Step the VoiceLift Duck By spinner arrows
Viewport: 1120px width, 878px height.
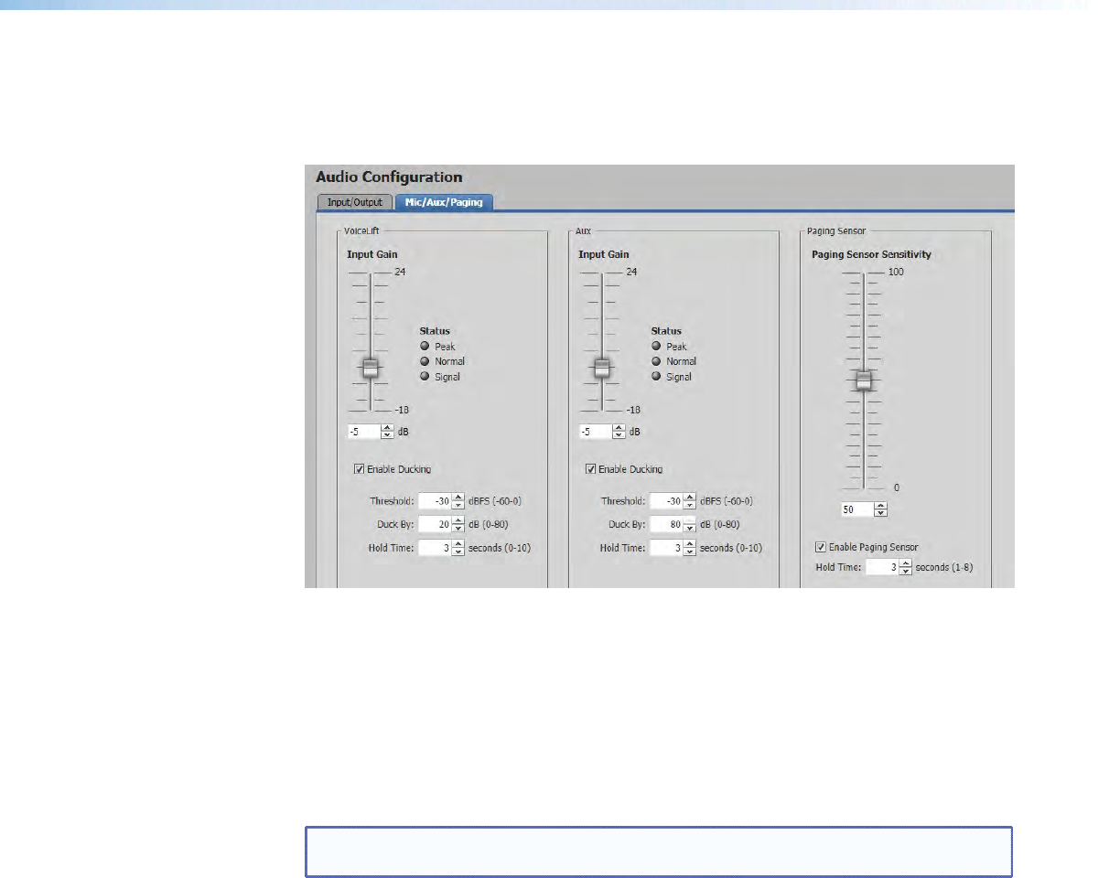458,525
